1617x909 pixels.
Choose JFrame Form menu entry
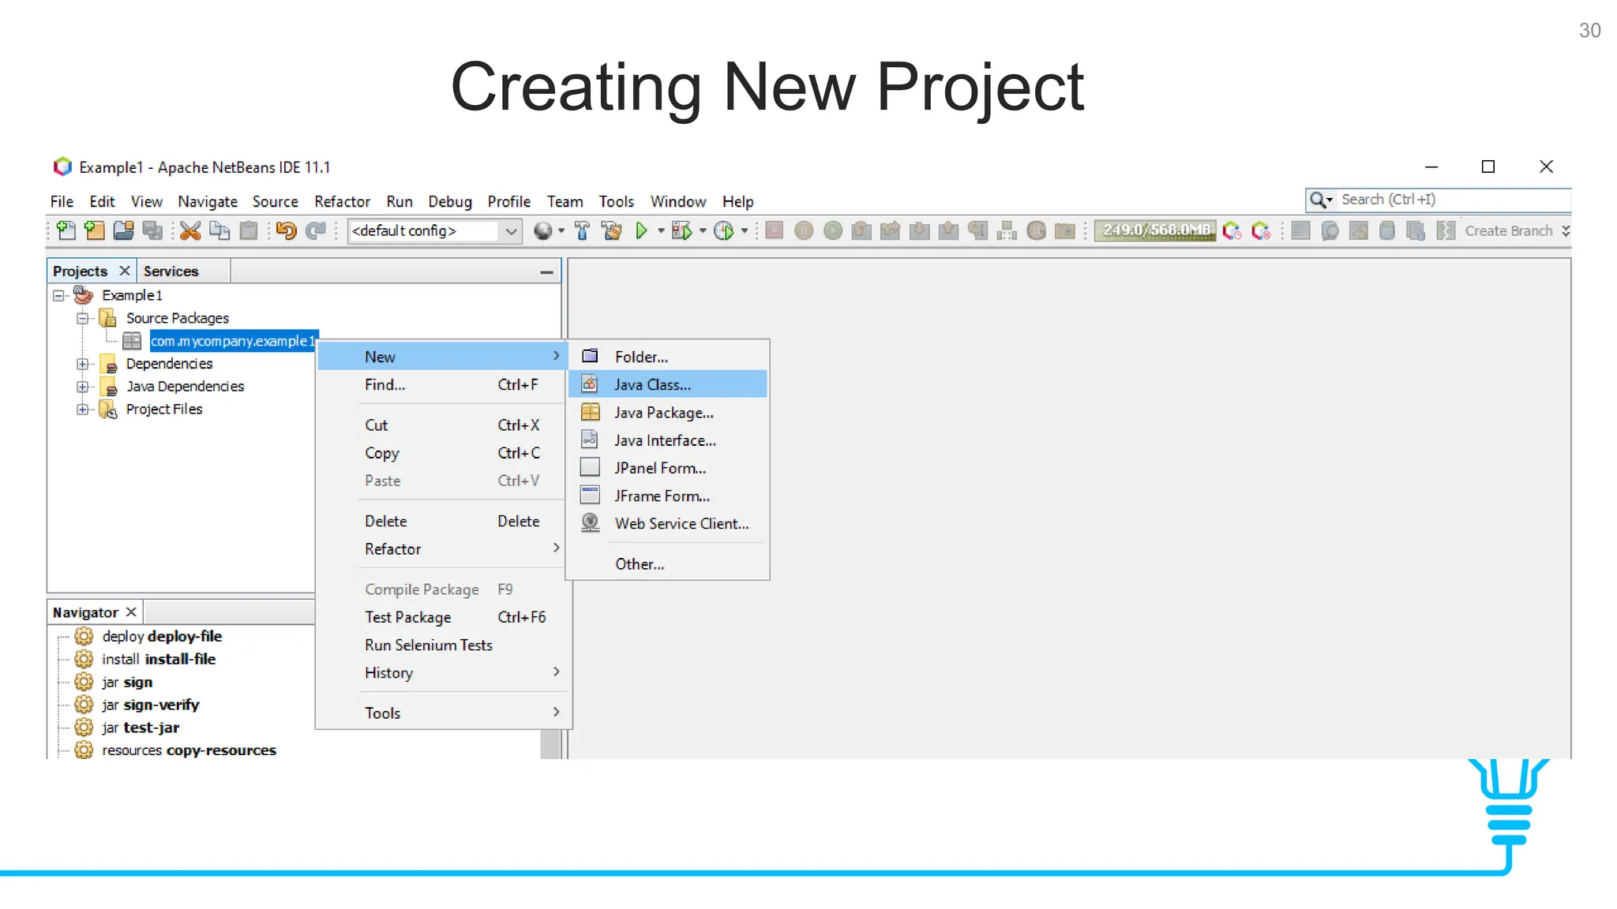[x=662, y=496]
